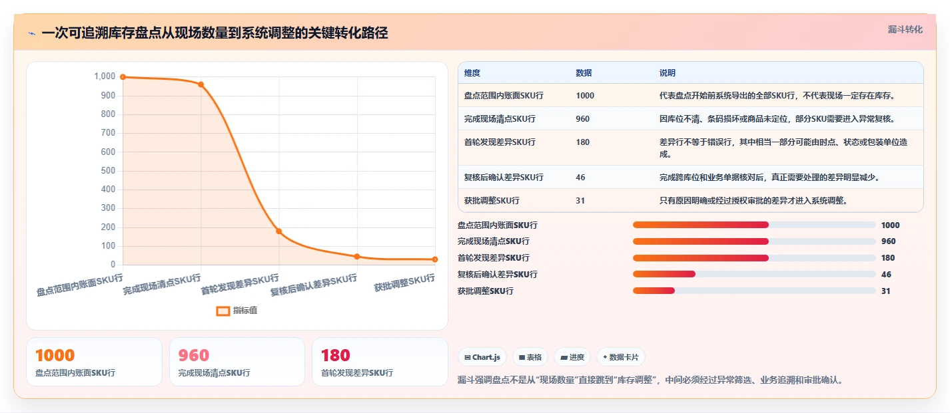Viewport: 950px width, 413px height.
Task: Click progress bar for 完成现场清点SKU行
Action: [x=754, y=241]
